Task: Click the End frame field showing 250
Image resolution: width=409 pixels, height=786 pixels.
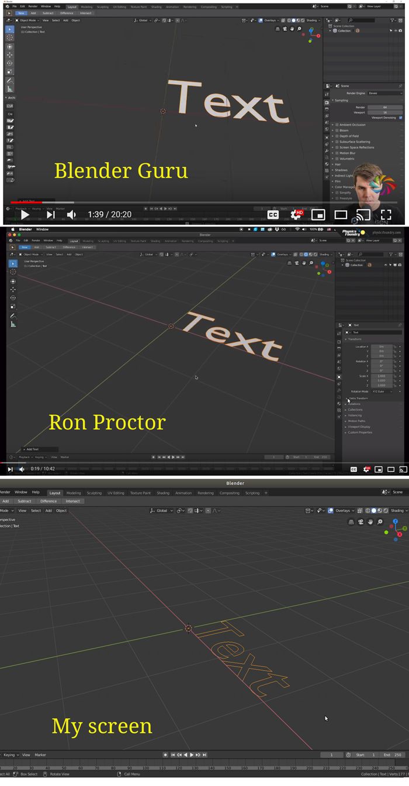Action: click(392, 755)
